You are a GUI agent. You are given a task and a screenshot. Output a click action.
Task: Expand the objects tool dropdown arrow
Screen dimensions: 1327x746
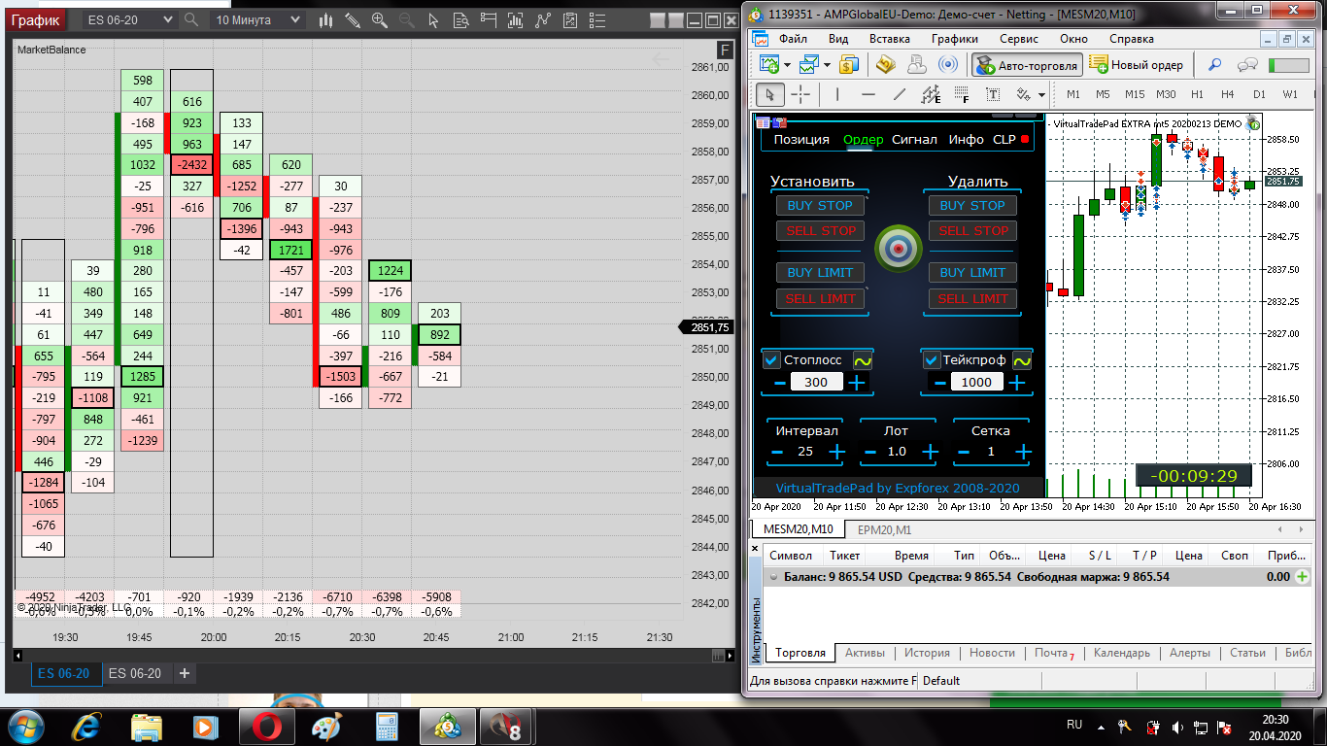pos(1041,94)
